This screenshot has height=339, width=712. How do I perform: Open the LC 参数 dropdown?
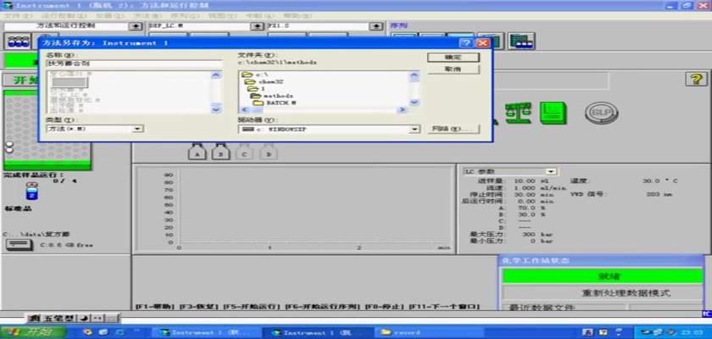[x=551, y=171]
